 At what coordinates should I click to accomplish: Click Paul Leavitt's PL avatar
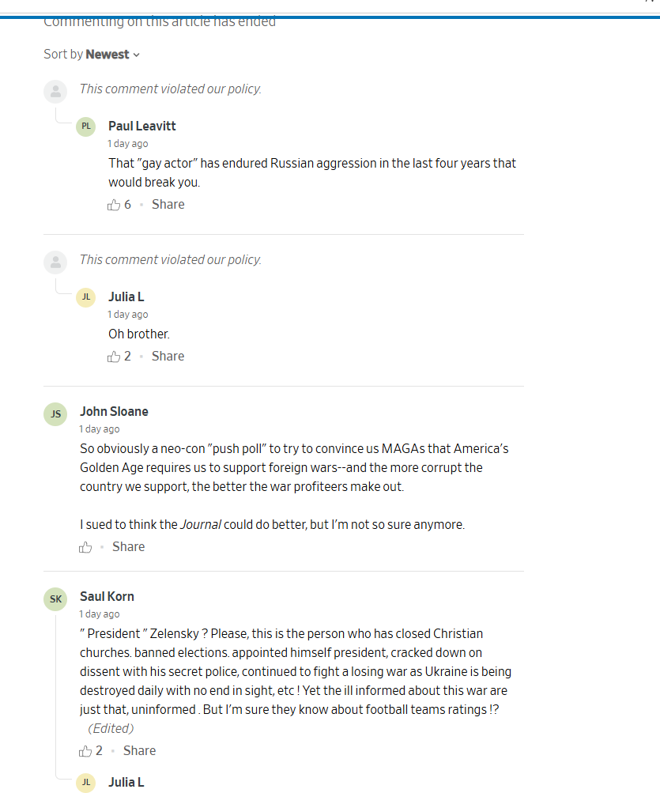[x=85, y=127]
